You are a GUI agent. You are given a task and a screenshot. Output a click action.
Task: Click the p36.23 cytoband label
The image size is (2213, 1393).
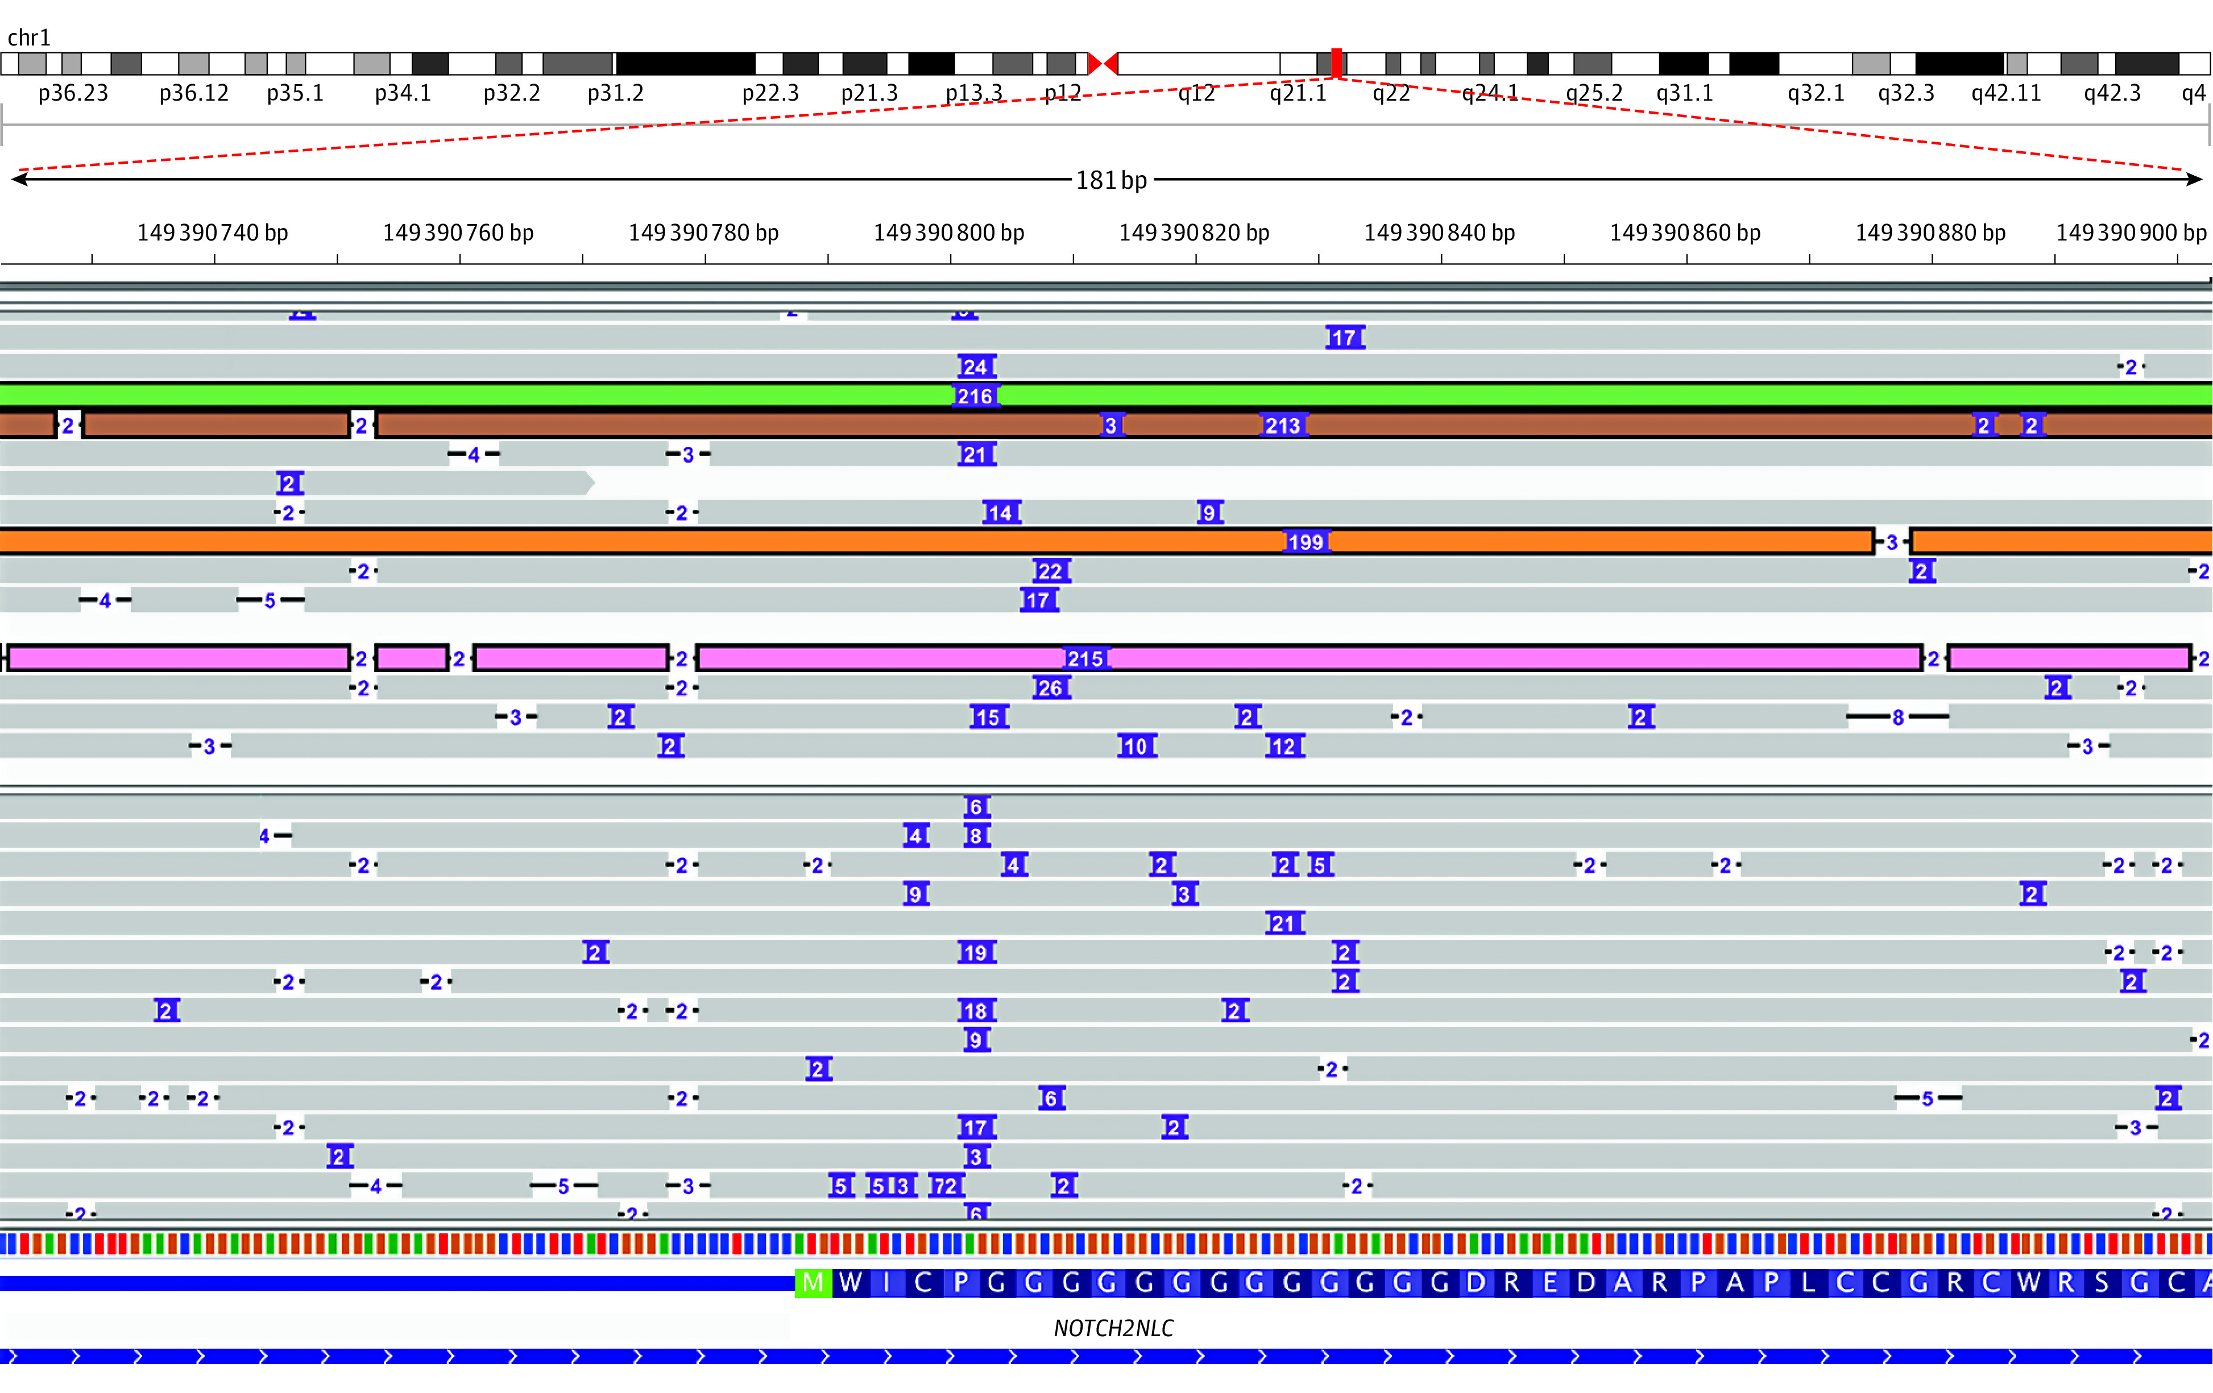click(x=73, y=93)
